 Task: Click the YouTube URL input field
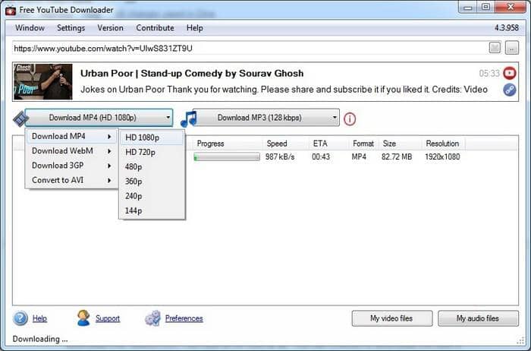tap(250, 48)
